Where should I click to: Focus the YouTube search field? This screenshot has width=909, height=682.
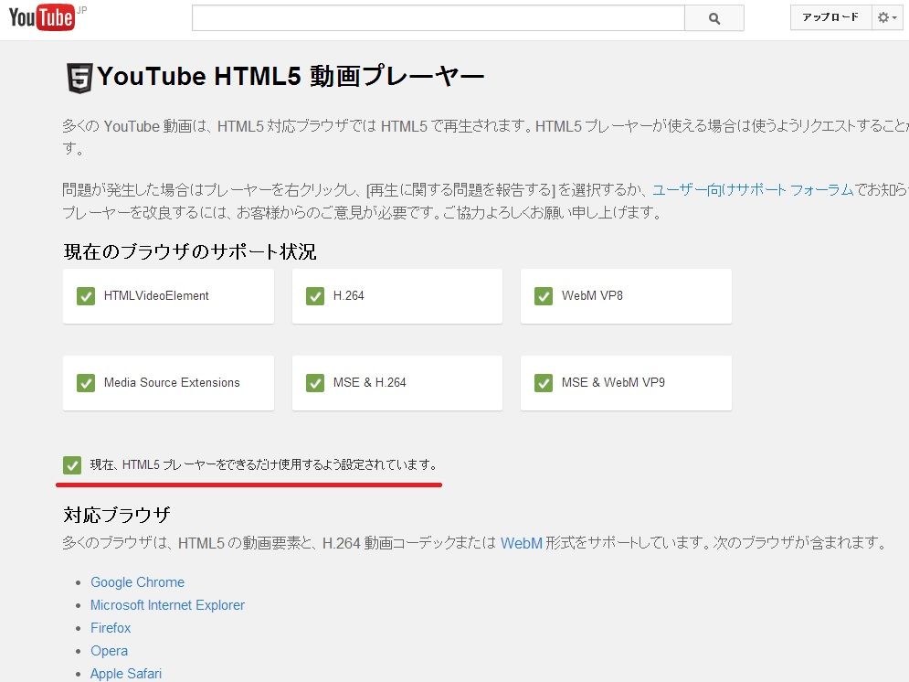pyautogui.click(x=439, y=18)
